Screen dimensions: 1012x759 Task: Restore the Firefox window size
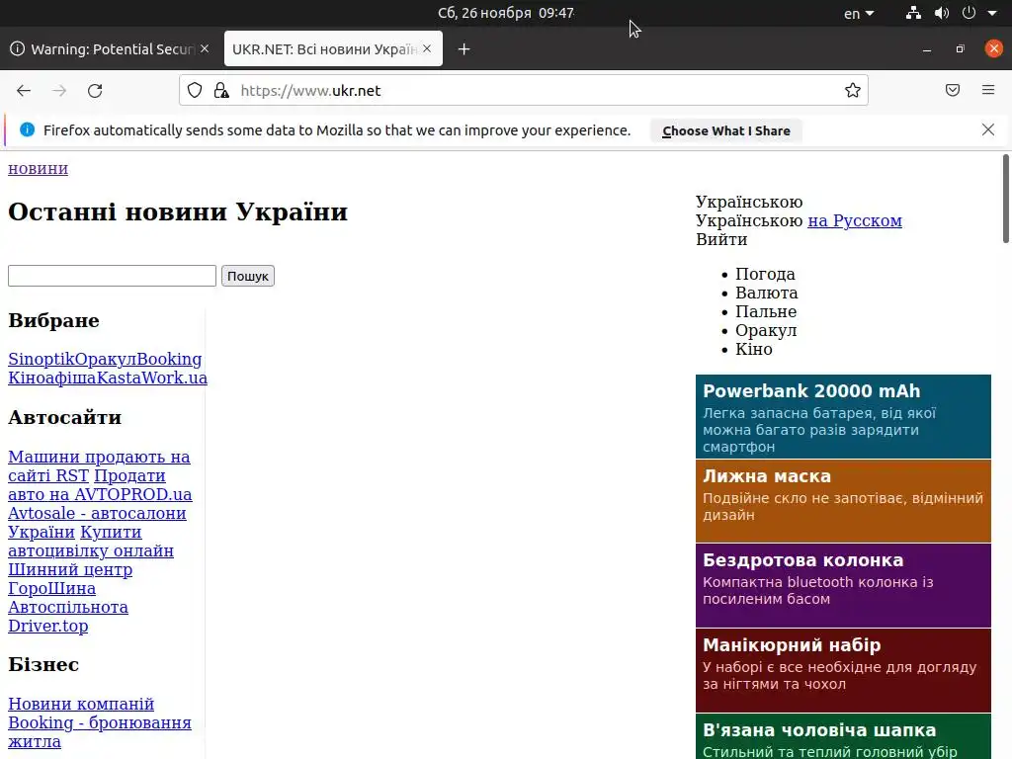click(x=961, y=49)
